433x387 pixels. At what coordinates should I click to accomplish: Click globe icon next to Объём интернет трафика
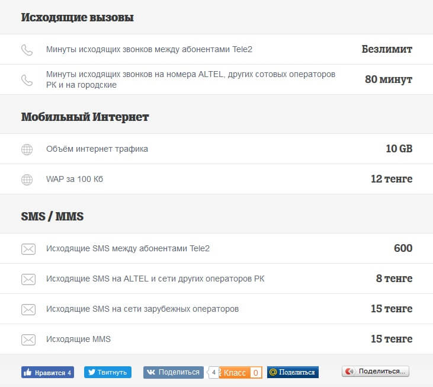(27, 149)
